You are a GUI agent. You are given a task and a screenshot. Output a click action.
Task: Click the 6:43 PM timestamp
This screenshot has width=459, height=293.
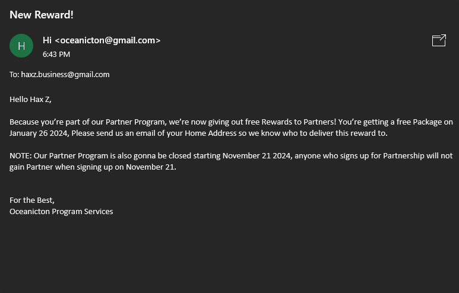(56, 54)
